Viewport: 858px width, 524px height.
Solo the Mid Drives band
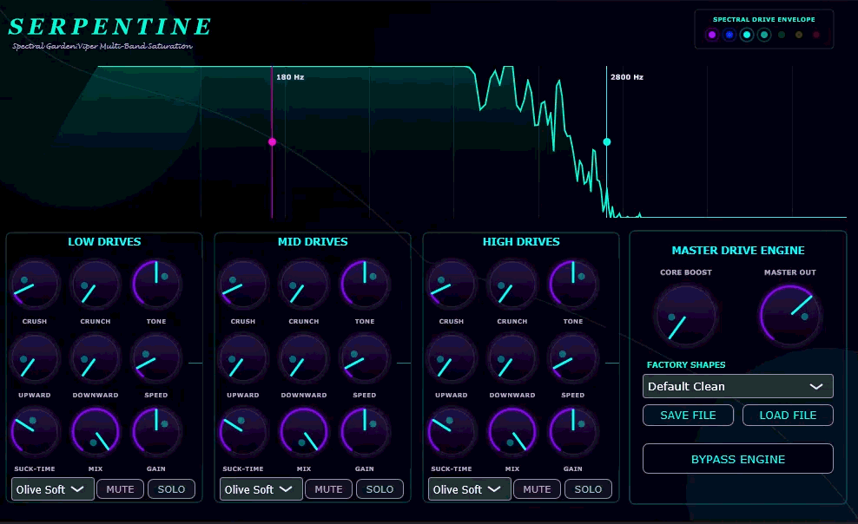click(379, 489)
